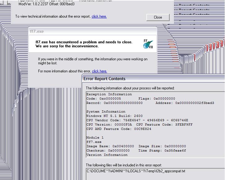Select 'Record: 0x0000000000000000' text
Screen dimensions: 225x180
click(x=115, y=103)
